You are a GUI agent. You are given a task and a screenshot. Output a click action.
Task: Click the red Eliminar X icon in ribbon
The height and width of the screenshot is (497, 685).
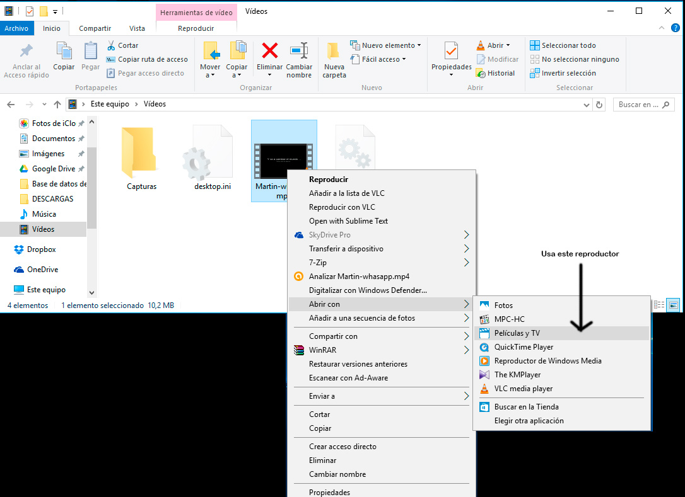tap(270, 50)
